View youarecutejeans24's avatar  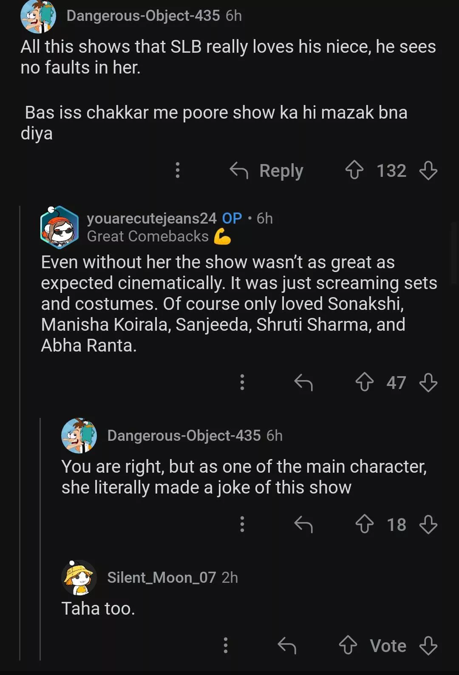pos(59,227)
